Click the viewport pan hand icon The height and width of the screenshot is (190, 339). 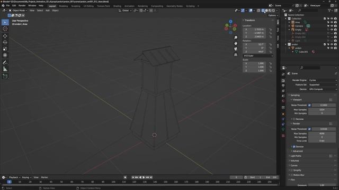click(x=236, y=43)
